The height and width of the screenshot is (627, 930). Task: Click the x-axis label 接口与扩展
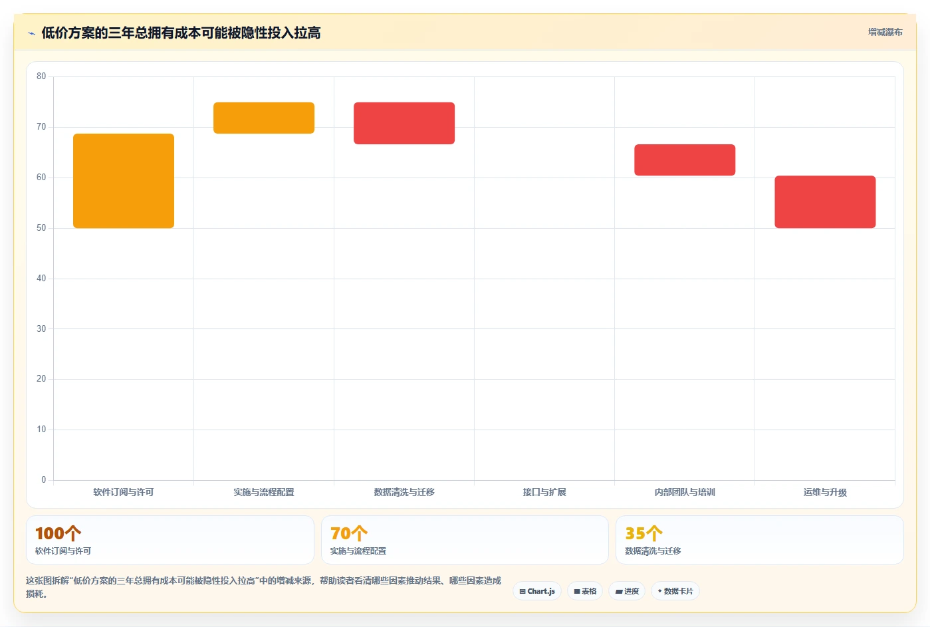click(544, 492)
